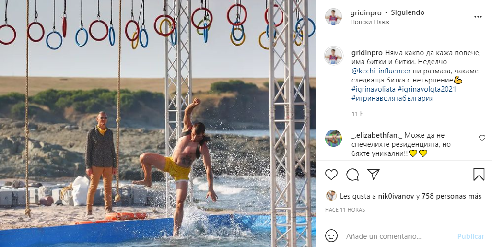Open gridinpro avatar beside caption
The height and width of the screenshot is (247, 492).
point(333,56)
